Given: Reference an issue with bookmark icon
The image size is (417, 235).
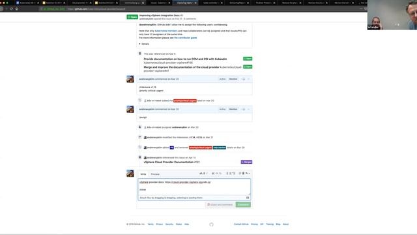Looking at the screenshot, I should click(x=243, y=174).
